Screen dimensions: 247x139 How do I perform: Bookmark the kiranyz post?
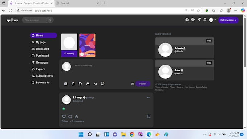(x=149, y=116)
